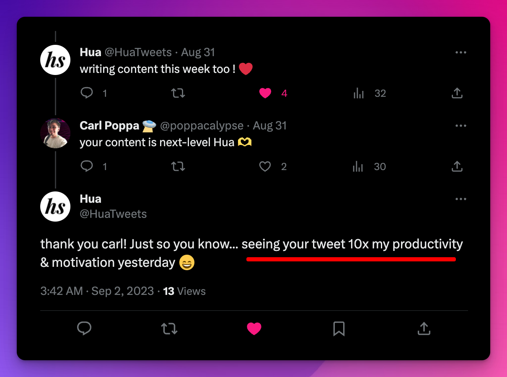This screenshot has height=377, width=507.
Task: Click the "Carl Poppa" display name
Action: click(x=109, y=126)
